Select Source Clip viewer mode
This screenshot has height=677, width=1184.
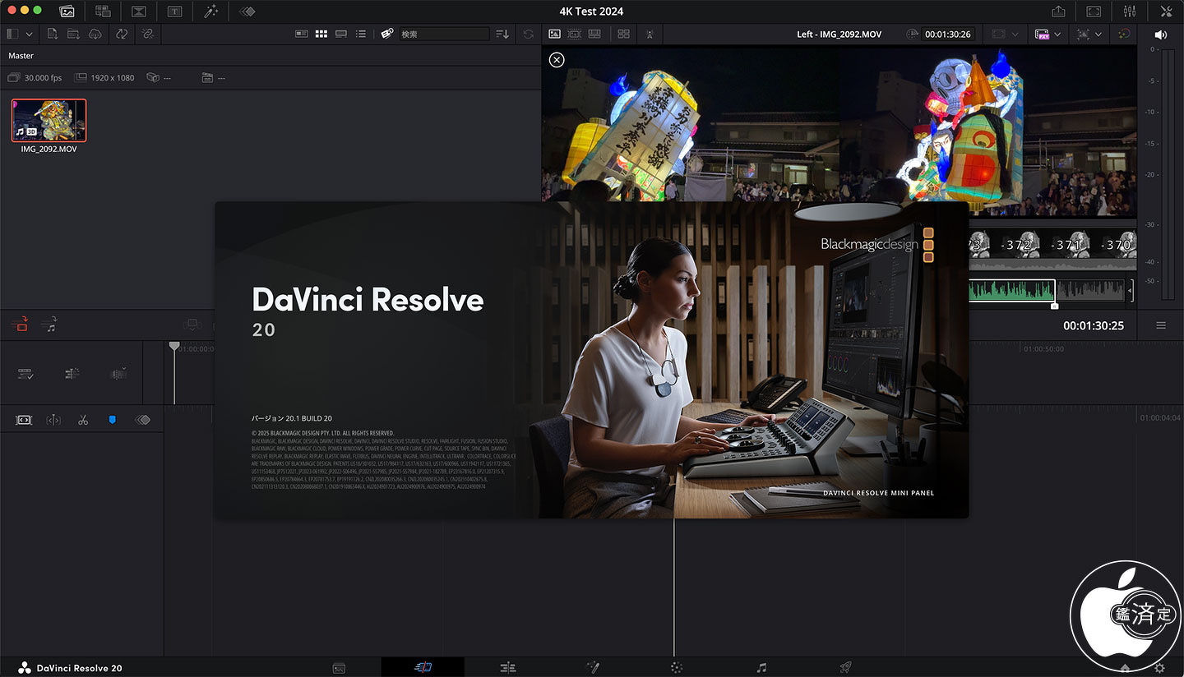tap(554, 34)
